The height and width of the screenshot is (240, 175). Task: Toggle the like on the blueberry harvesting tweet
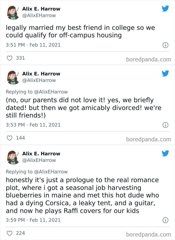9,233
